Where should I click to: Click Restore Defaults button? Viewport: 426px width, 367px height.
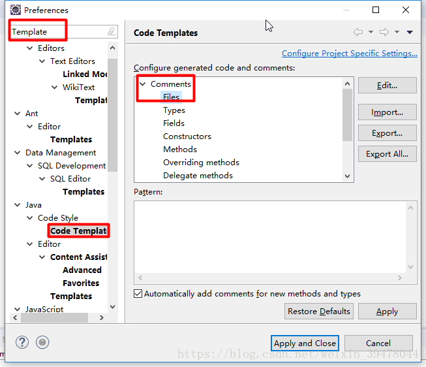pyautogui.click(x=319, y=311)
